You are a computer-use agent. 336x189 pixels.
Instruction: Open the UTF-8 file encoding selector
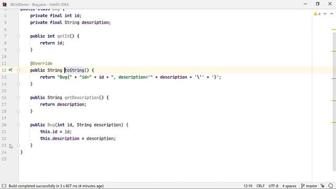[274, 186]
